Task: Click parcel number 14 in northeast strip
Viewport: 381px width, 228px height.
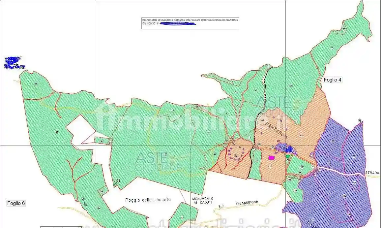Action: click(332, 48)
